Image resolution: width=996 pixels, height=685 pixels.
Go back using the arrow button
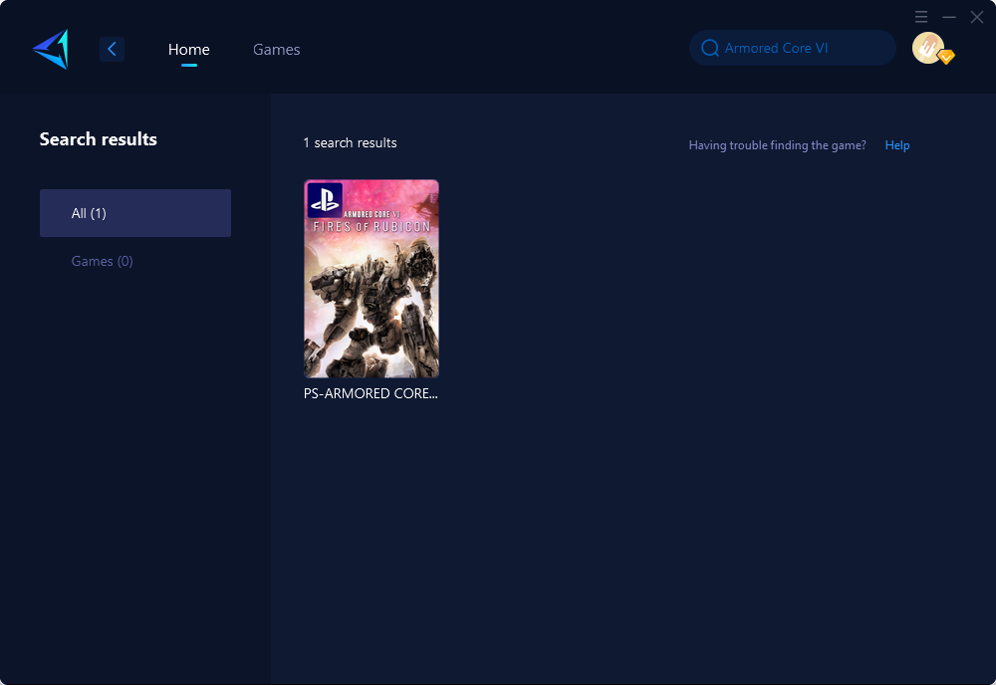coord(112,49)
